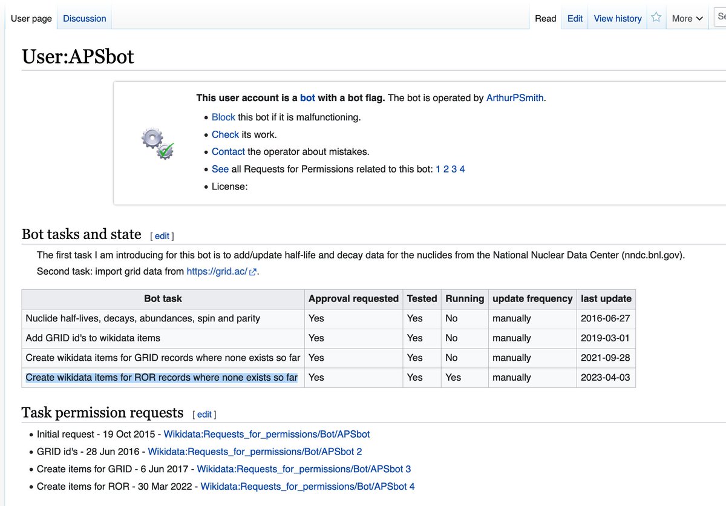Click the 2021-09-28 date cell

click(606, 358)
